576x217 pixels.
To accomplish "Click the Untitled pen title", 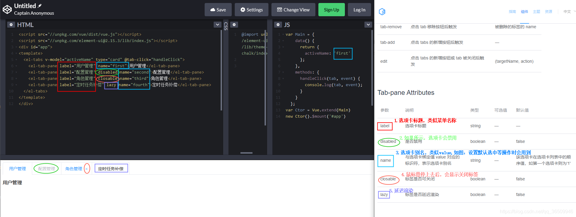I will coord(25,6).
